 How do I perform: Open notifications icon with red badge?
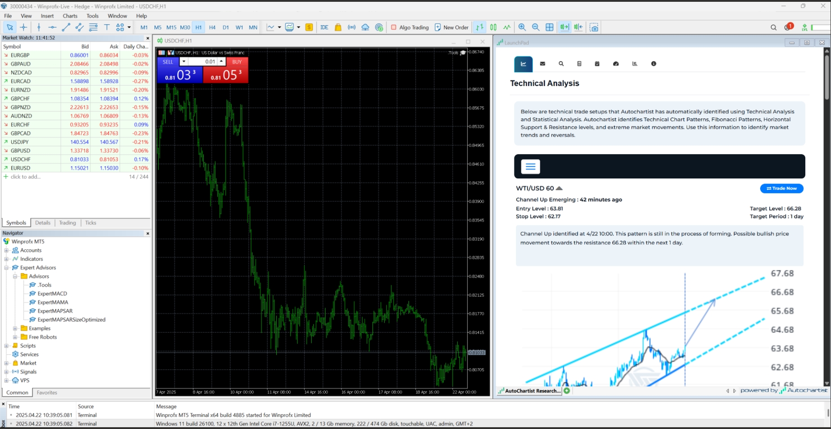tap(788, 27)
